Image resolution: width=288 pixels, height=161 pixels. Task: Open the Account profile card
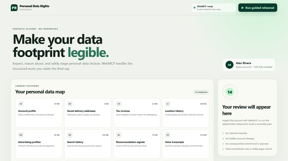(39, 113)
